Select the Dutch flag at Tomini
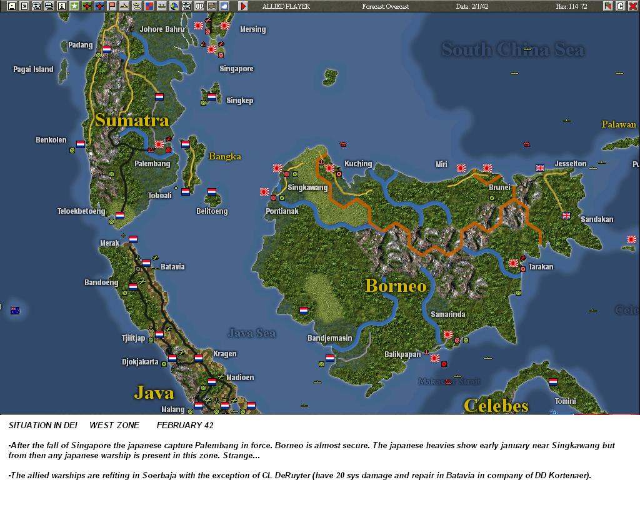The height and width of the screenshot is (517, 640). (553, 382)
